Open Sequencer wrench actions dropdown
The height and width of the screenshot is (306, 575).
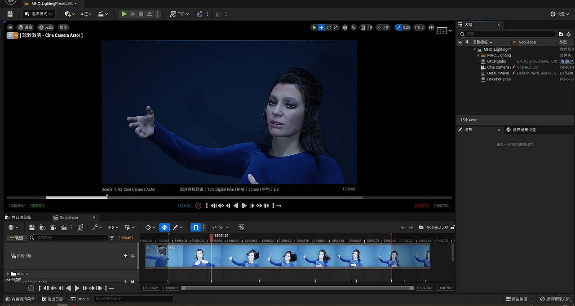[x=97, y=227]
